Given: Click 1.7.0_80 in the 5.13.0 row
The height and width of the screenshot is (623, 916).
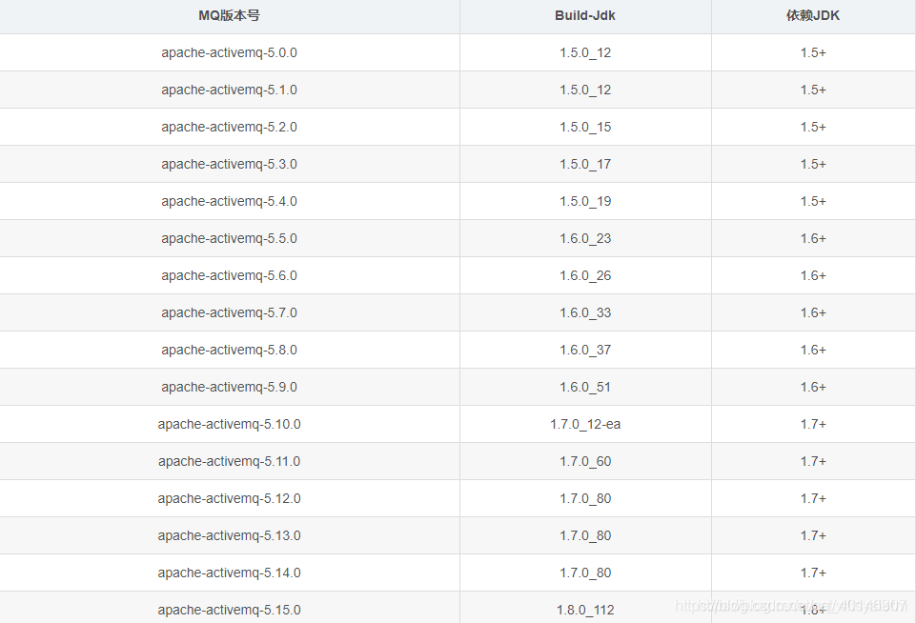Looking at the screenshot, I should coord(584,535).
